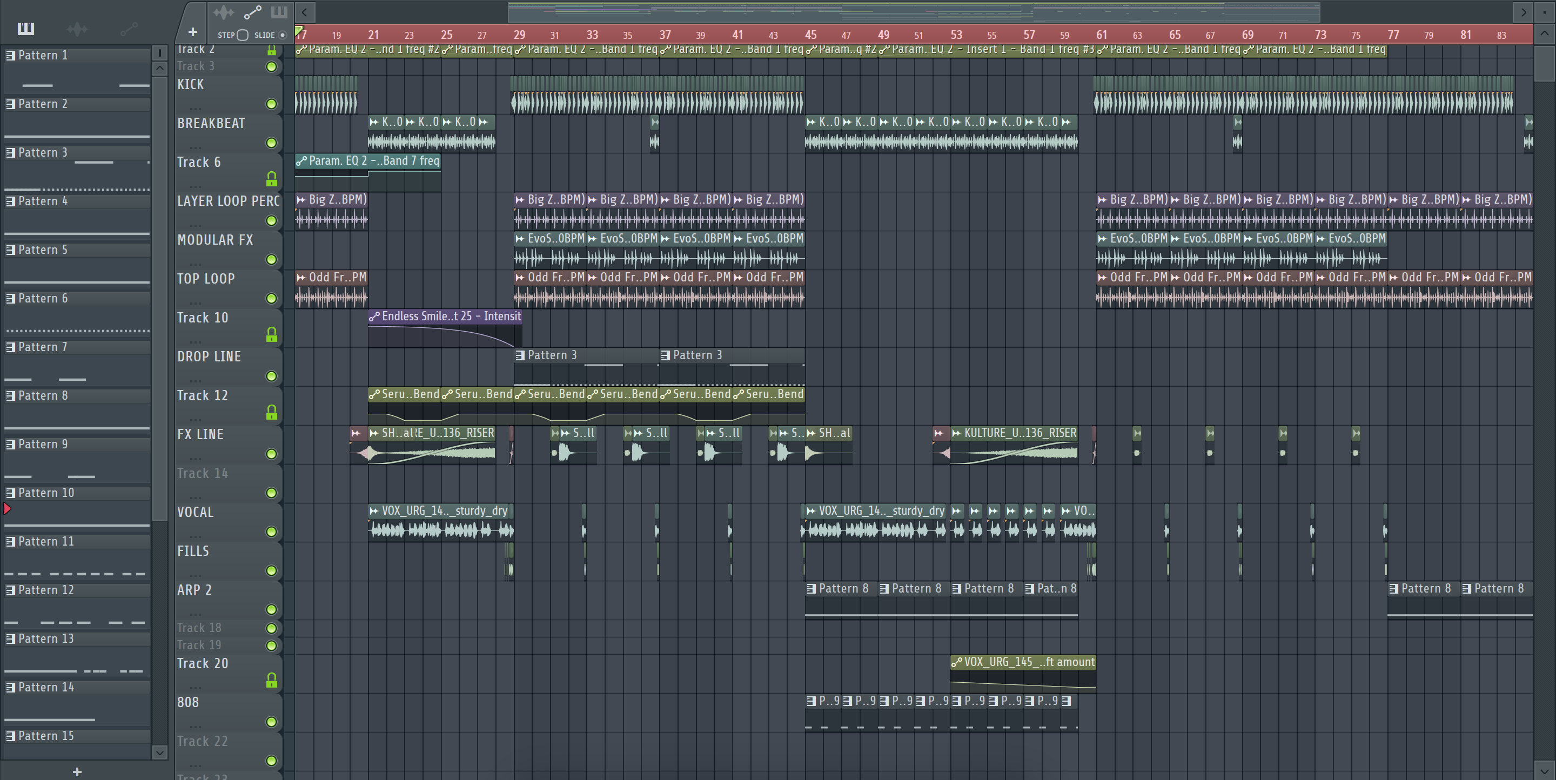Mute the VOCAL track
This screenshot has width=1556, height=780.
(x=272, y=532)
